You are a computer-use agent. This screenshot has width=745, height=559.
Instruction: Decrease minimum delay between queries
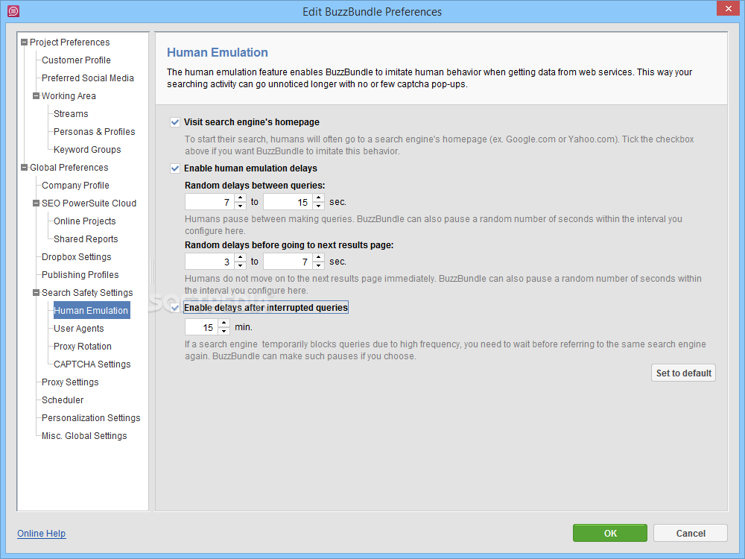[241, 206]
